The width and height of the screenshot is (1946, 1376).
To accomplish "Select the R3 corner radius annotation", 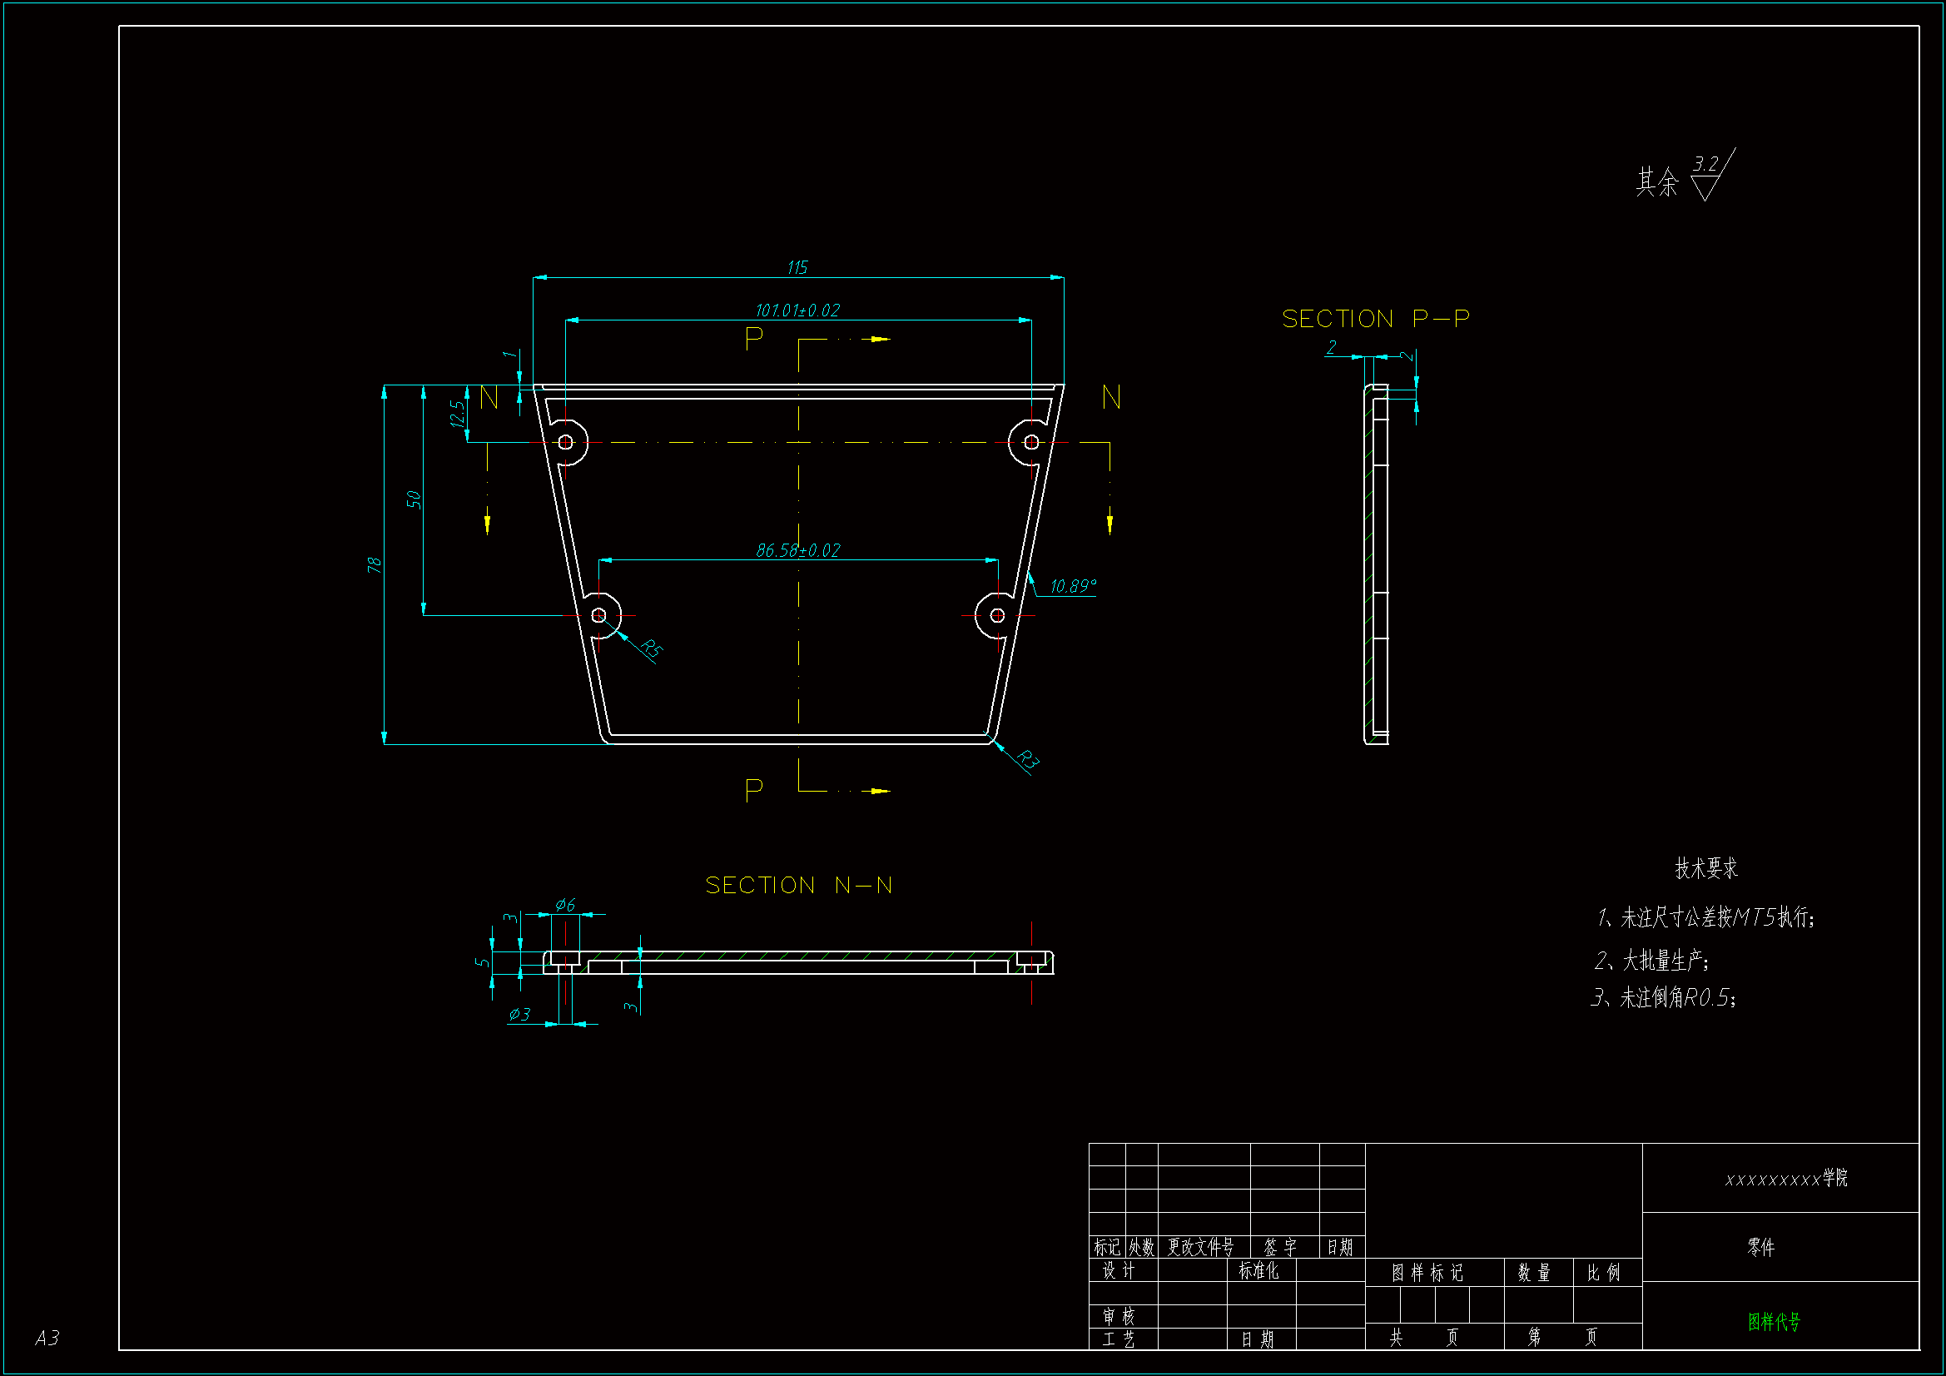I will coord(1026,760).
